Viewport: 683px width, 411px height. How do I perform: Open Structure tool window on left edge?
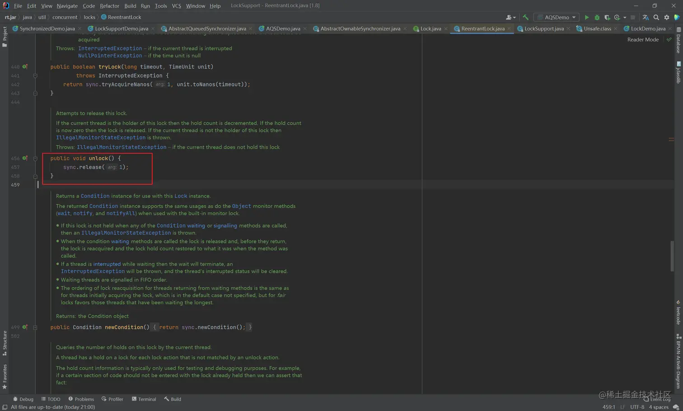pyautogui.click(x=5, y=343)
